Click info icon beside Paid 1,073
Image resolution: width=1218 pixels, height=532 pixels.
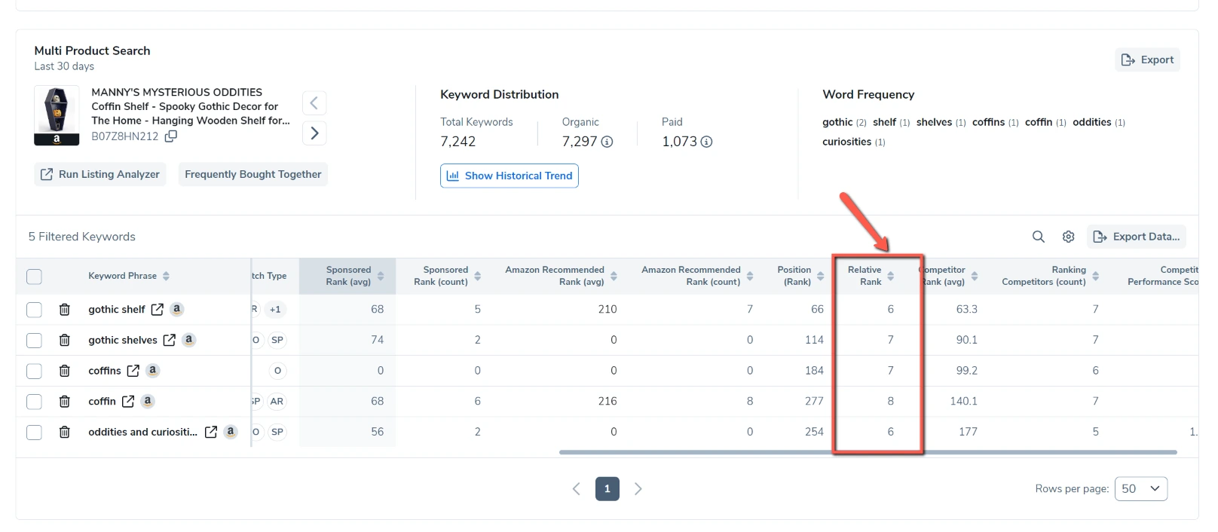pos(706,142)
